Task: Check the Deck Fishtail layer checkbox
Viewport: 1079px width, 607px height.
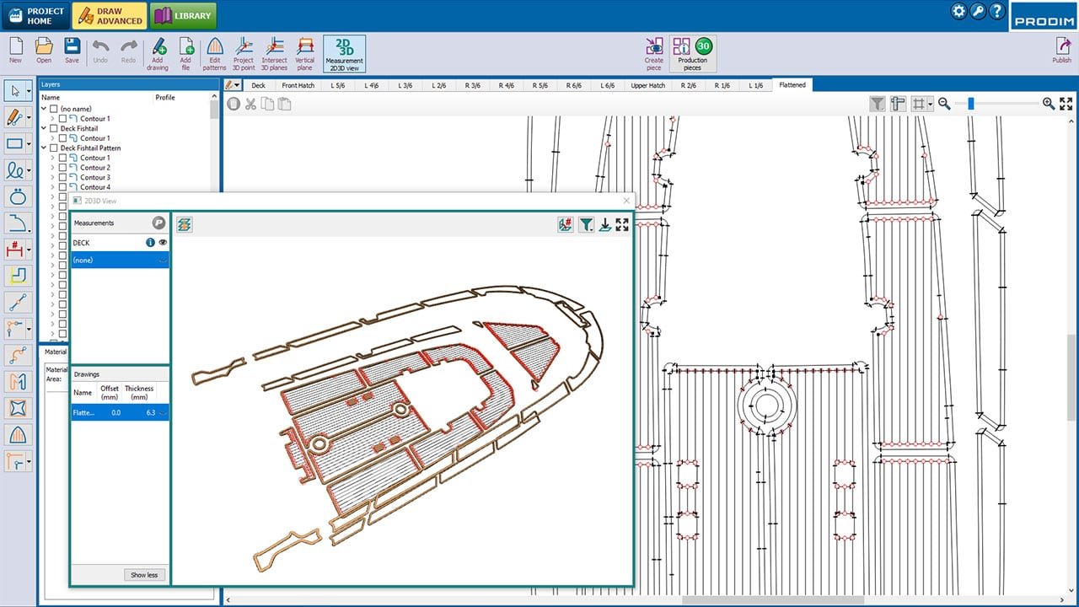Action: (x=54, y=128)
